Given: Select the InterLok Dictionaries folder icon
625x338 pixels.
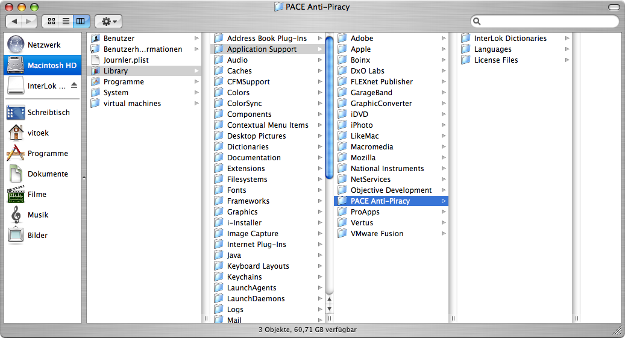Looking at the screenshot, I should pyautogui.click(x=465, y=39).
